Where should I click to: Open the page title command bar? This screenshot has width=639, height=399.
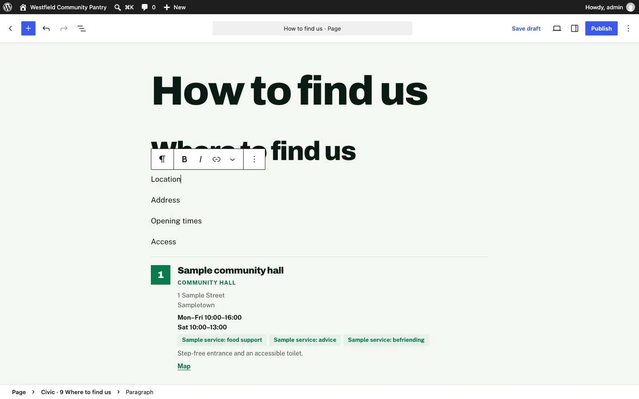coord(312,28)
